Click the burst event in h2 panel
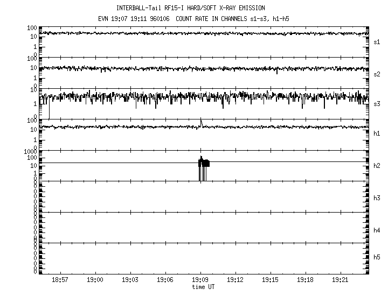 (203, 164)
